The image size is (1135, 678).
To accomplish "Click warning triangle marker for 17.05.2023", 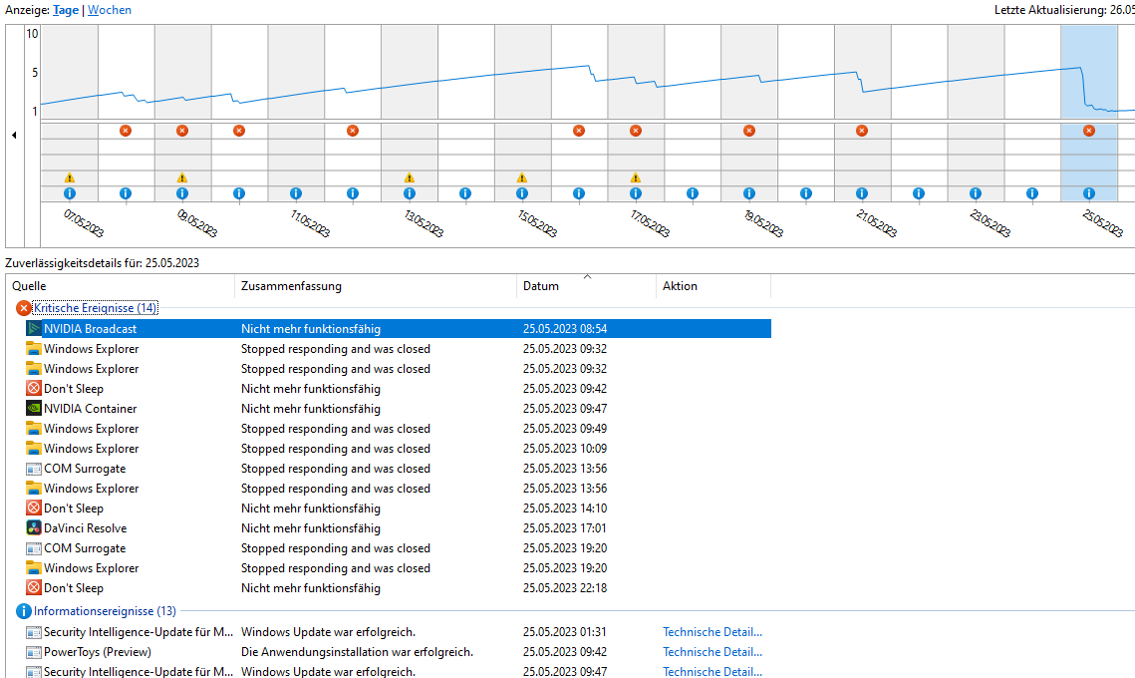I will [x=636, y=177].
